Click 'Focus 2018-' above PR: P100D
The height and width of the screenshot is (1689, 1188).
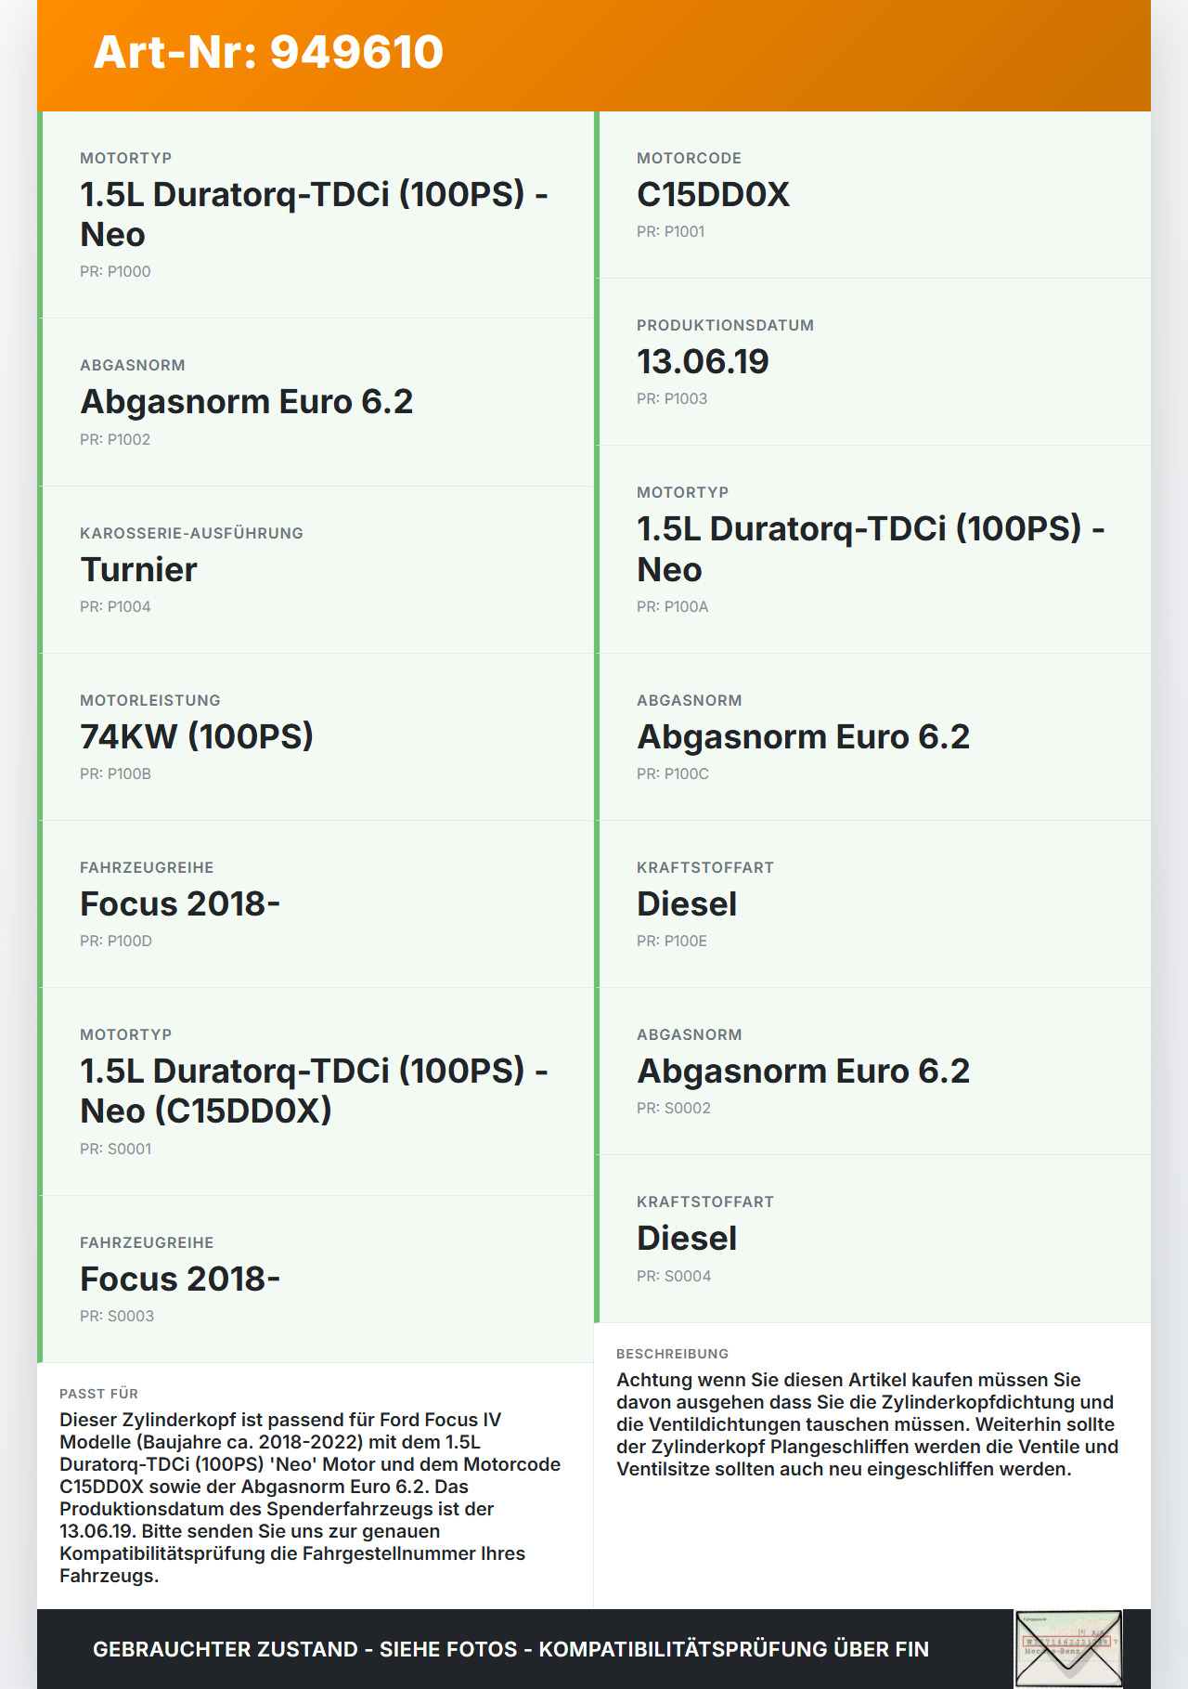(180, 903)
